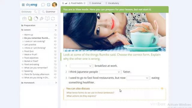Open the 'Let's practise' step
Viewport: 192px width, 108px height.
[30, 45]
